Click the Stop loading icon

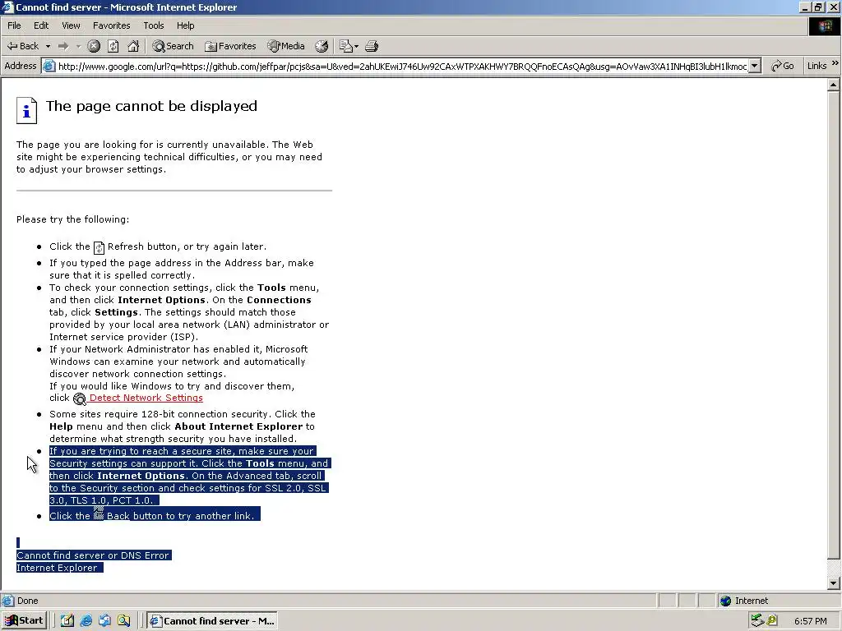[94, 46]
